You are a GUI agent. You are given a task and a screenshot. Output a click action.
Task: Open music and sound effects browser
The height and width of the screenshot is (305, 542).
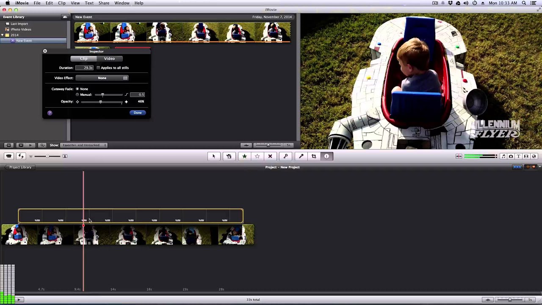click(x=503, y=156)
